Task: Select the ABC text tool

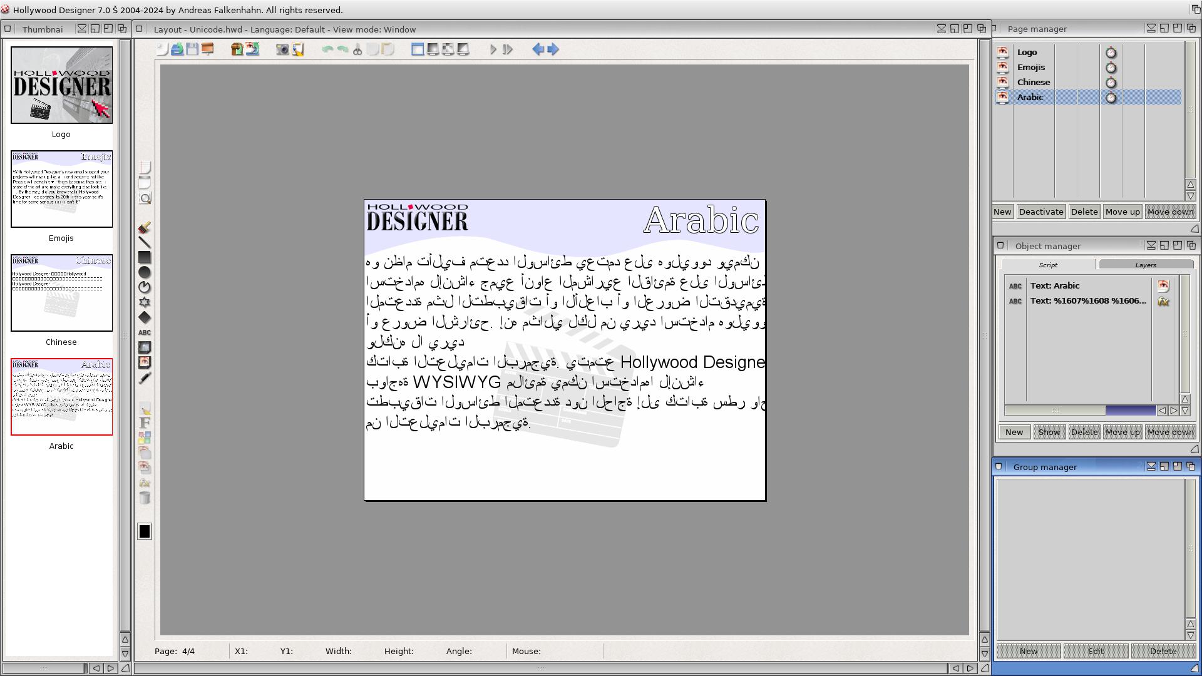Action: pos(145,332)
